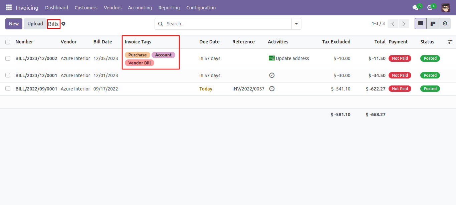Image resolution: width=456 pixels, height=205 pixels.
Task: Click the Bills breadcrumb title
Action: tap(53, 24)
